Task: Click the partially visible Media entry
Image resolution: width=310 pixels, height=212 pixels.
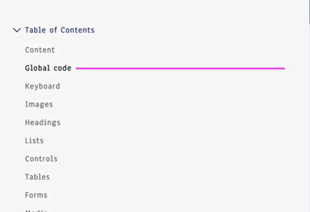Action: coord(36,210)
